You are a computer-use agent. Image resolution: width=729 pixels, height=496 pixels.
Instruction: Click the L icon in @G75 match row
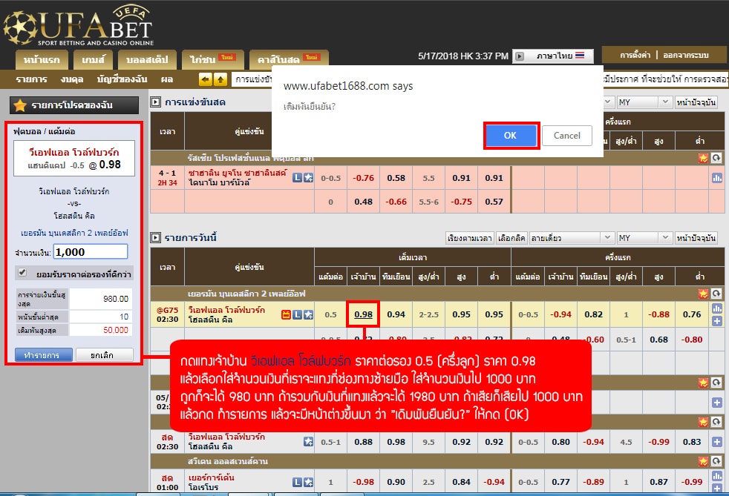click(x=297, y=314)
